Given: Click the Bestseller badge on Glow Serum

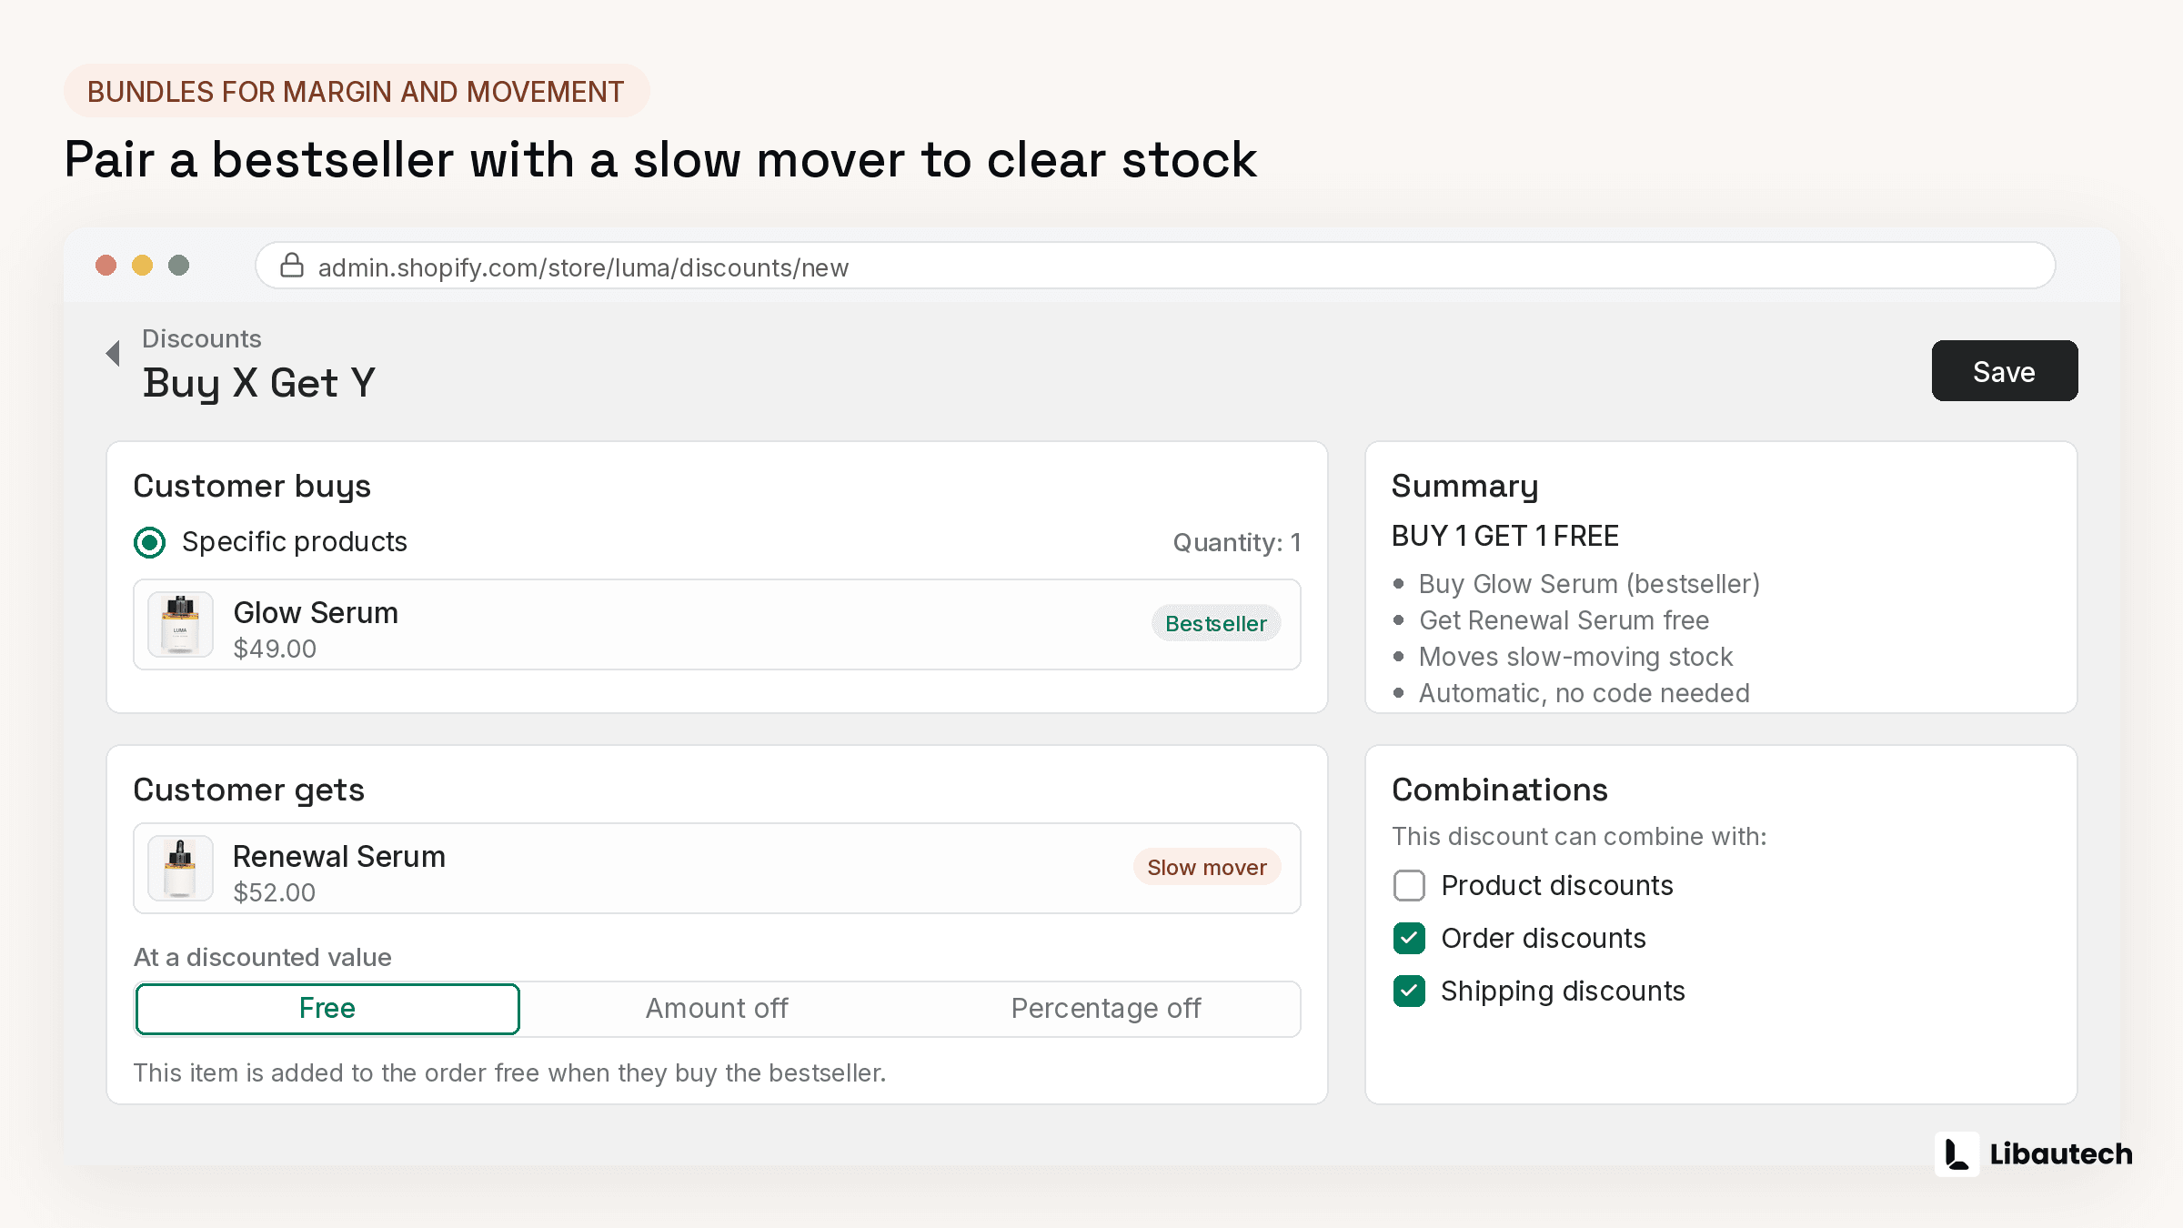Looking at the screenshot, I should pos(1216,624).
